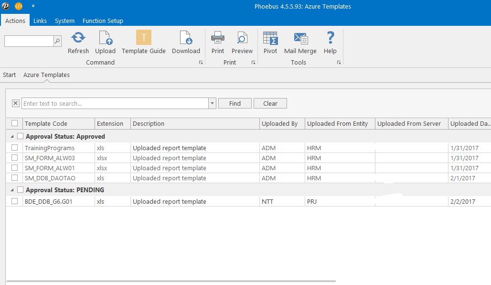Click the horizontal scrollbar at grid bottom
The height and width of the screenshot is (285, 491).
[x=171, y=281]
